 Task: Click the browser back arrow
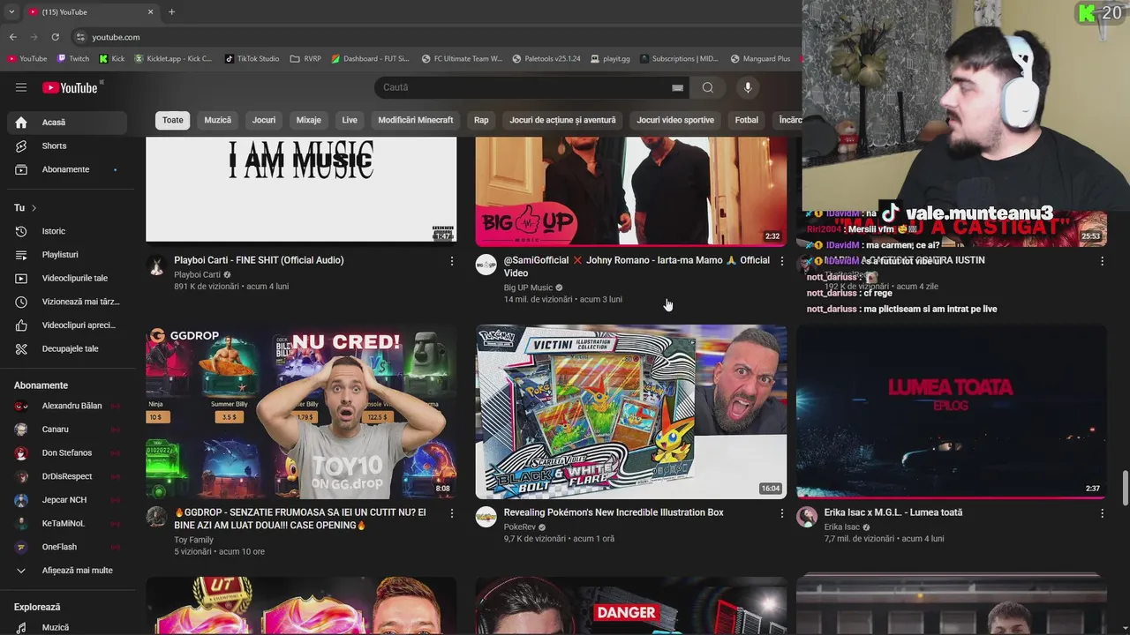pos(13,37)
